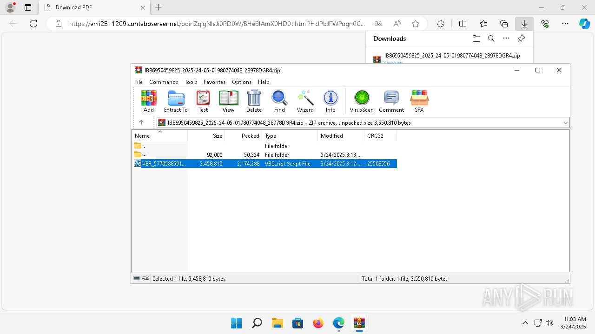Sort by the Name column header
The height and width of the screenshot is (334, 595).
coord(159,136)
